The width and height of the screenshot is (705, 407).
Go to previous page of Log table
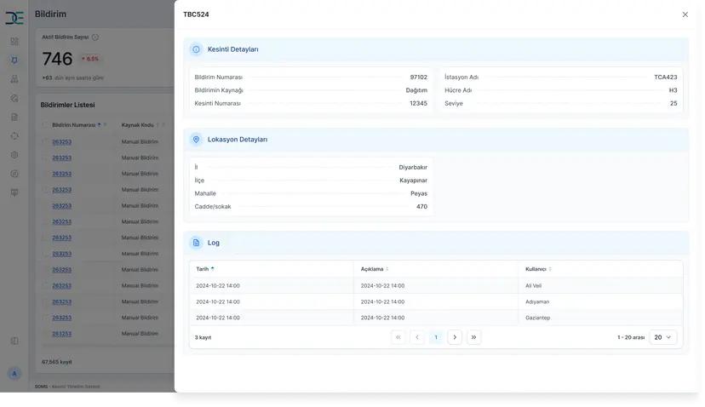pos(417,337)
